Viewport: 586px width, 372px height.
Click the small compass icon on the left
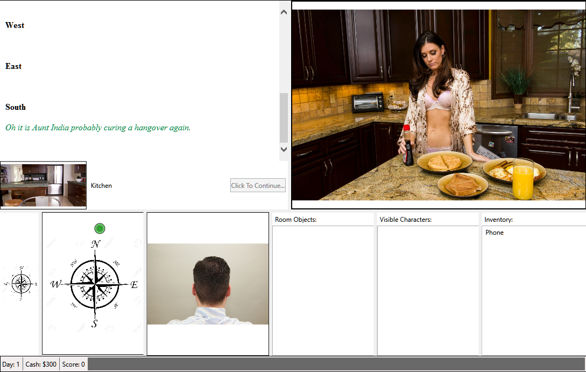tap(21, 284)
